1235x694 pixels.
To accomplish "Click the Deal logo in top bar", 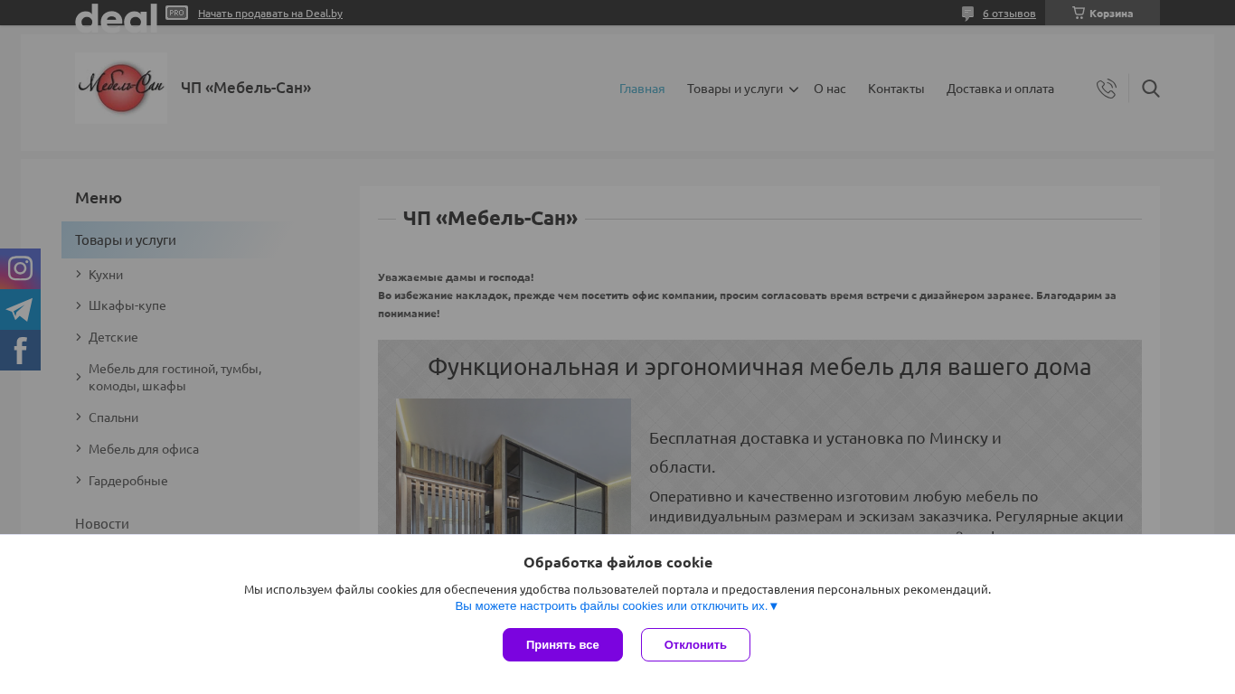I will pyautogui.click(x=116, y=16).
